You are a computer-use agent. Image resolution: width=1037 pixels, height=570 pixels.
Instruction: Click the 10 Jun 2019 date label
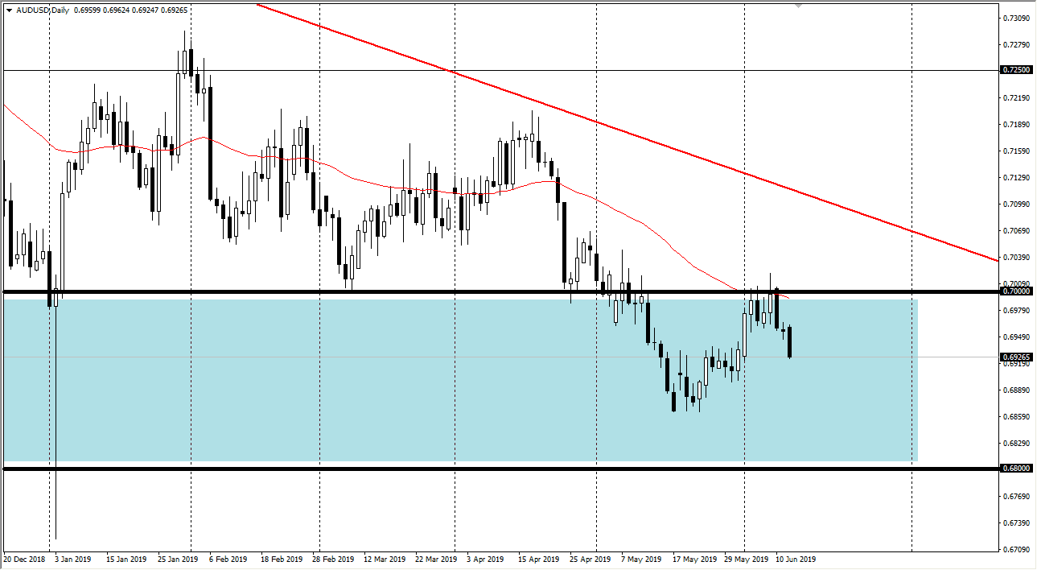point(796,559)
